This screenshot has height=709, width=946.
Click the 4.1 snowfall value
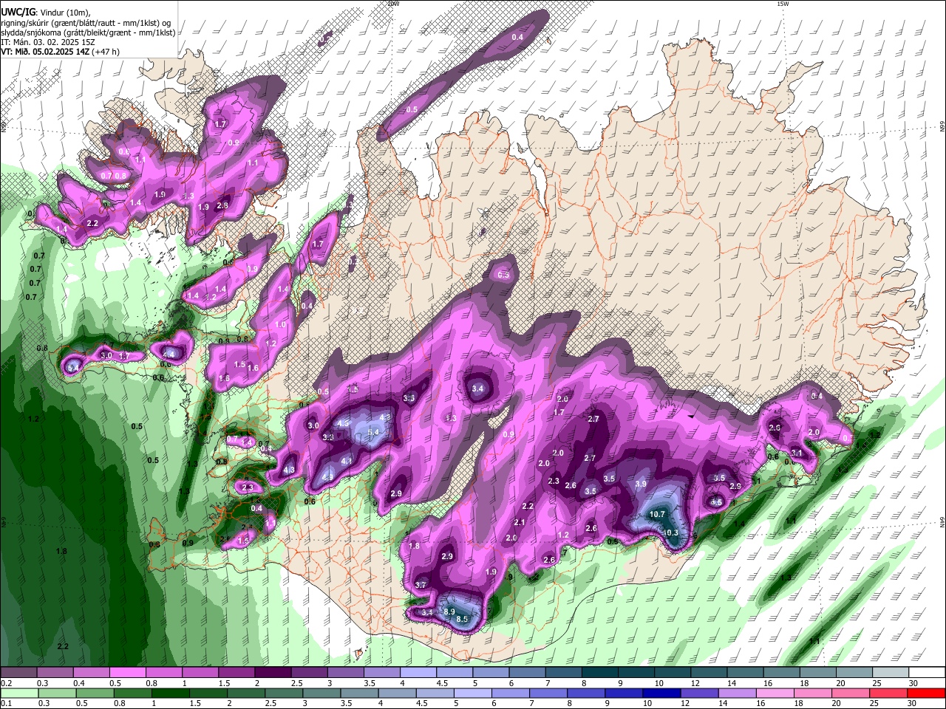click(346, 461)
